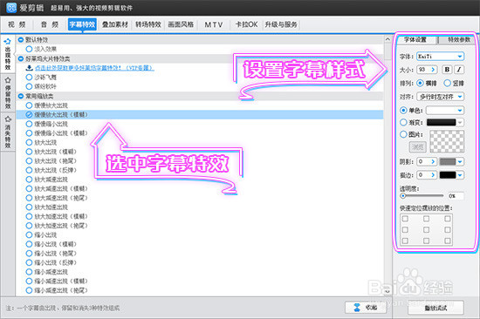Viewport: 480px width, 319px height.
Task: Click the 播放试试 preview button
Action: click(x=435, y=308)
